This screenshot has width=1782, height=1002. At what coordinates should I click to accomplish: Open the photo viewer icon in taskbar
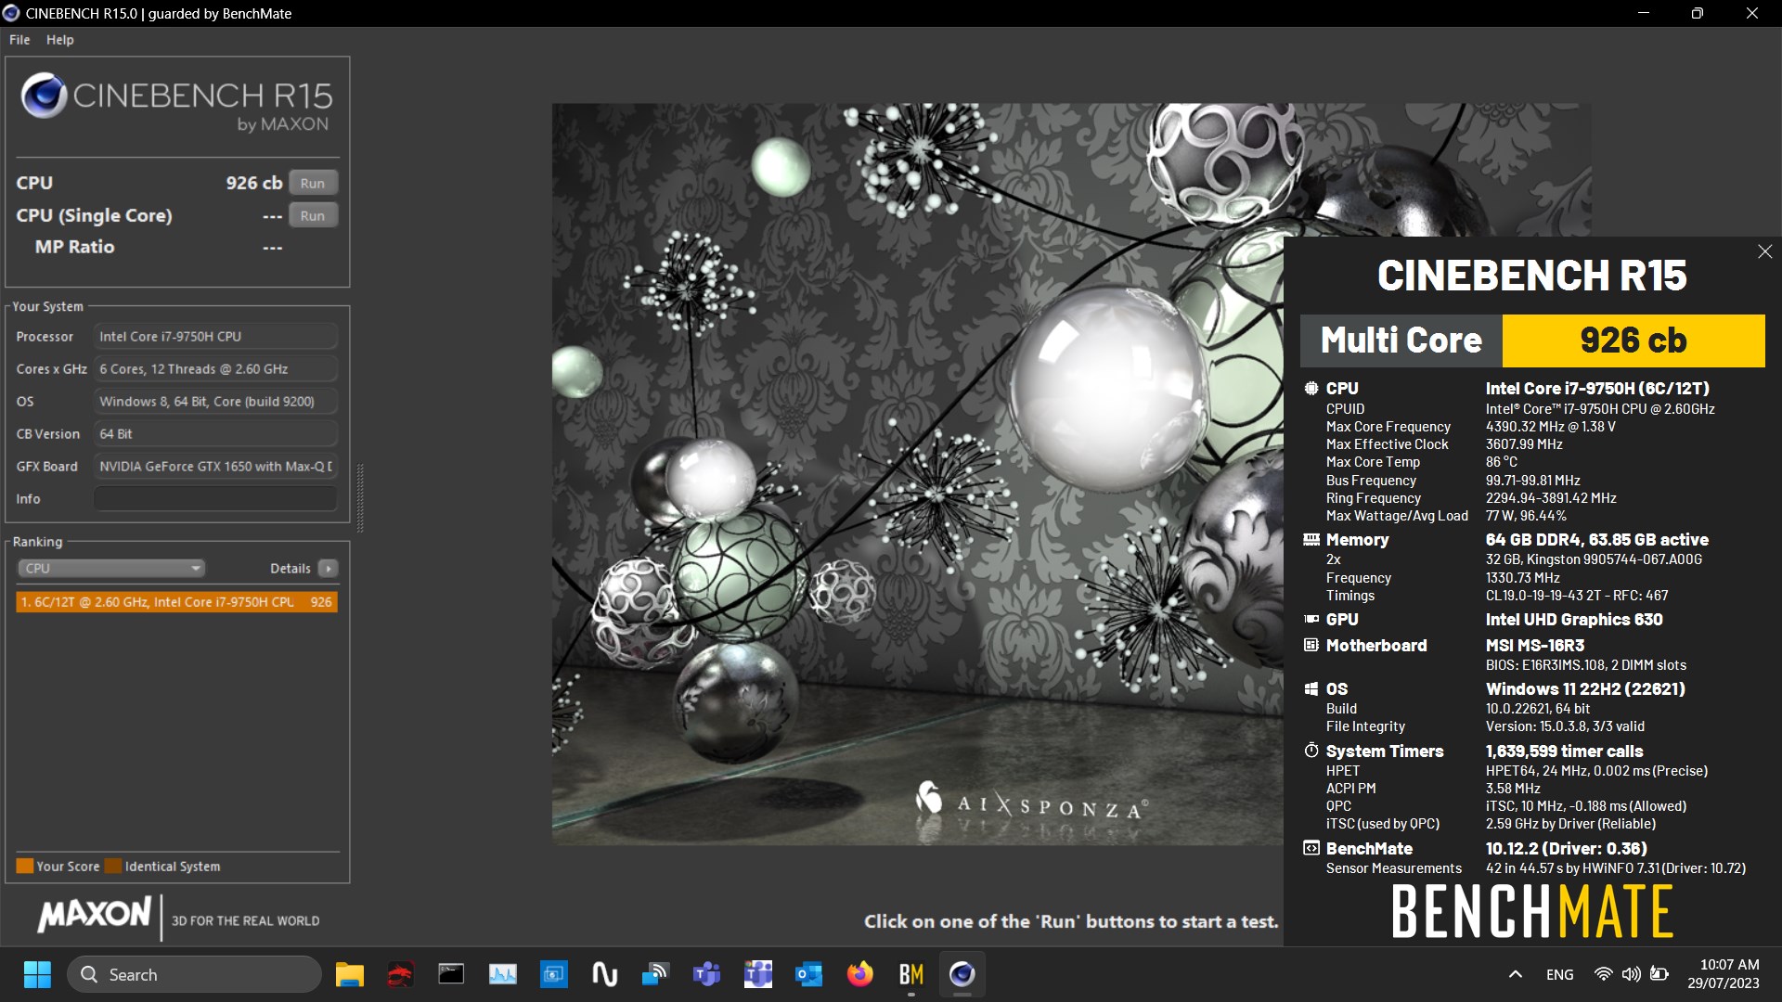502,974
